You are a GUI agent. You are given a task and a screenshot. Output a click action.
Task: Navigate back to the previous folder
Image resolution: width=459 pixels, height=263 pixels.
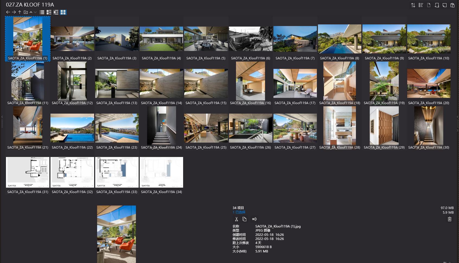click(8, 12)
